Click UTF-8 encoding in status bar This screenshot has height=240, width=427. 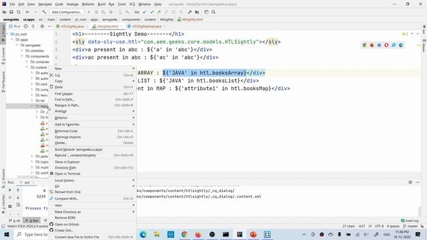click(379, 226)
